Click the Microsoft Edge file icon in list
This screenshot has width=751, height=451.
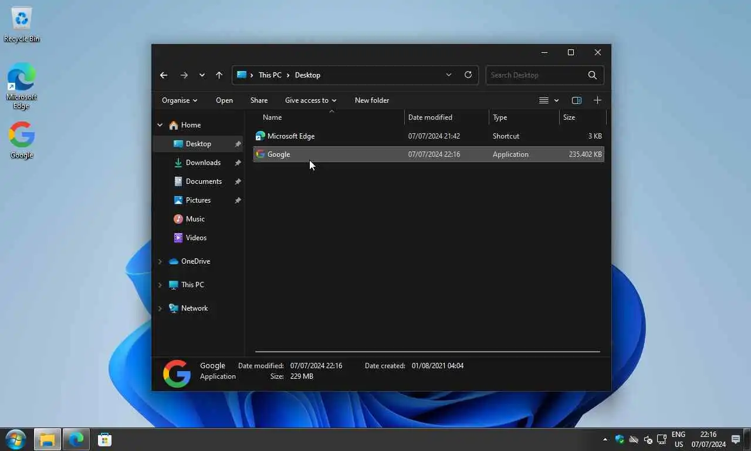click(261, 136)
